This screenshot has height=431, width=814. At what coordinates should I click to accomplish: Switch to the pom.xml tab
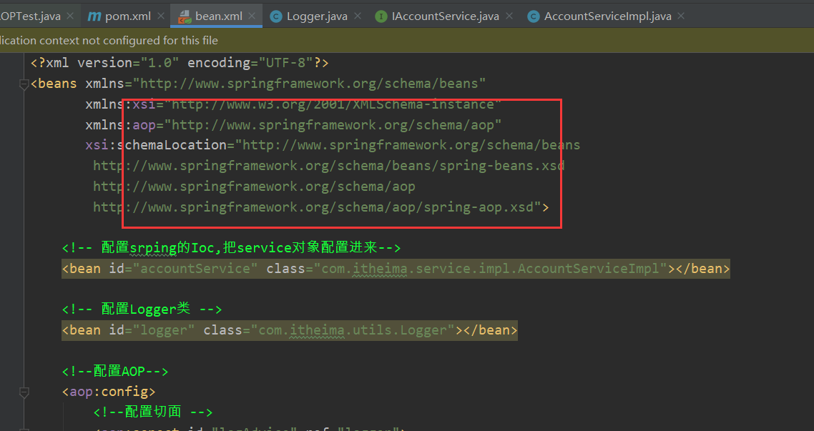coord(128,16)
